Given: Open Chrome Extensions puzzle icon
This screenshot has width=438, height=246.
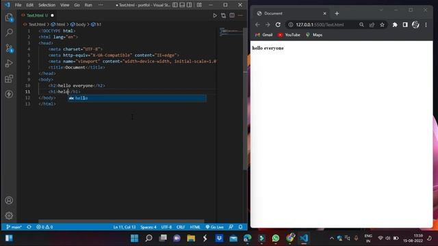Looking at the screenshot, I should (x=395, y=25).
